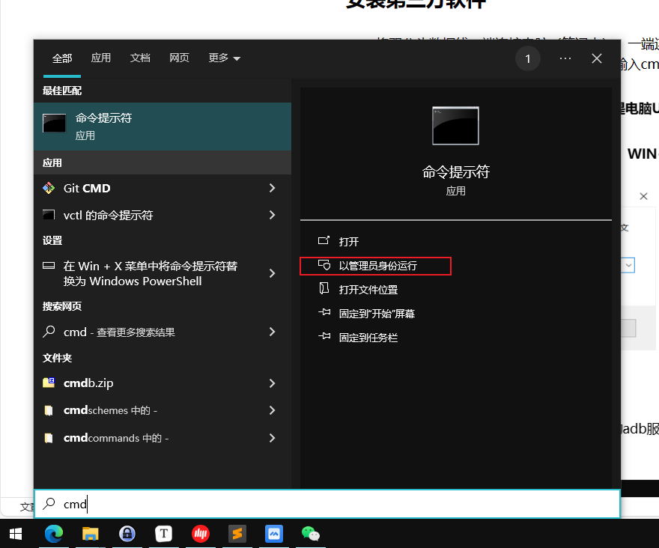The height and width of the screenshot is (548, 659).
Task: Open Microsoft Edge from the taskbar
Action: 53,533
